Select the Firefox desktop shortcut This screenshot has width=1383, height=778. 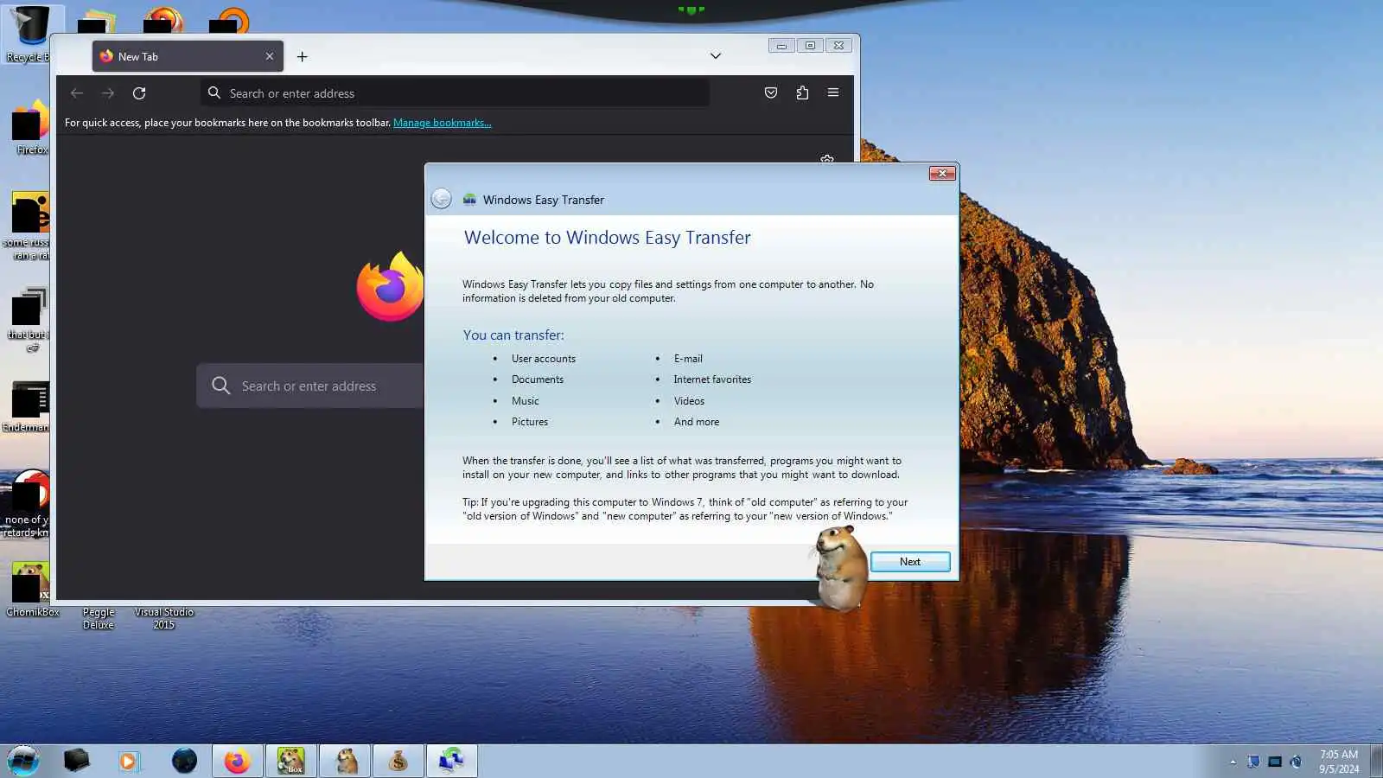click(x=31, y=127)
